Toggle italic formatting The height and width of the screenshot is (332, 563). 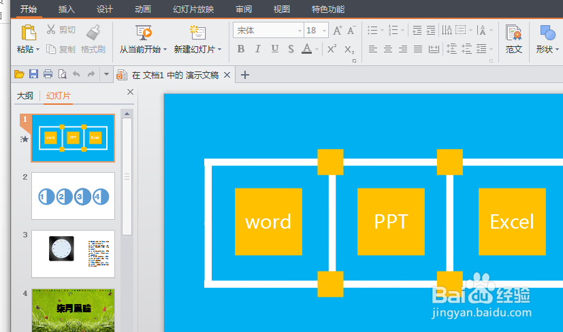pos(258,49)
